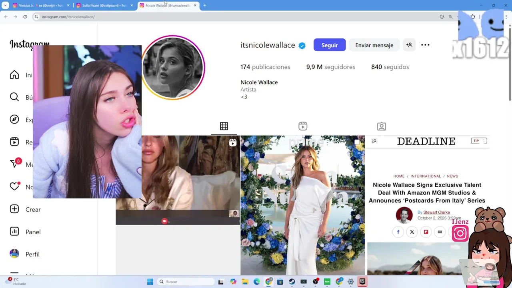Viewport: 512px width, 288px height.
Task: Open the 840 seguidos list
Action: 390,67
